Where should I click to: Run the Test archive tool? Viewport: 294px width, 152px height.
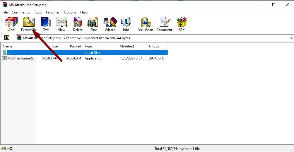coord(46,24)
